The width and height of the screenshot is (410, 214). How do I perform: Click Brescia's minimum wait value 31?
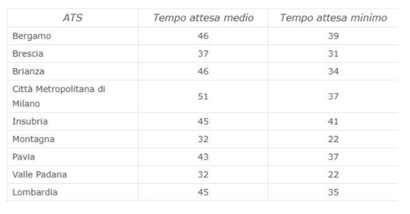point(333,54)
